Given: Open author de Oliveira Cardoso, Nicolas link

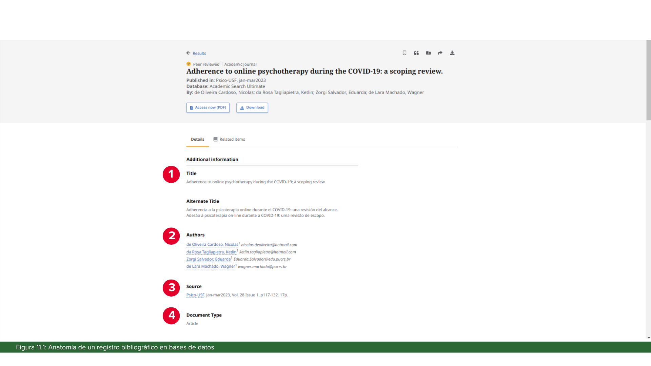Looking at the screenshot, I should pyautogui.click(x=212, y=244).
